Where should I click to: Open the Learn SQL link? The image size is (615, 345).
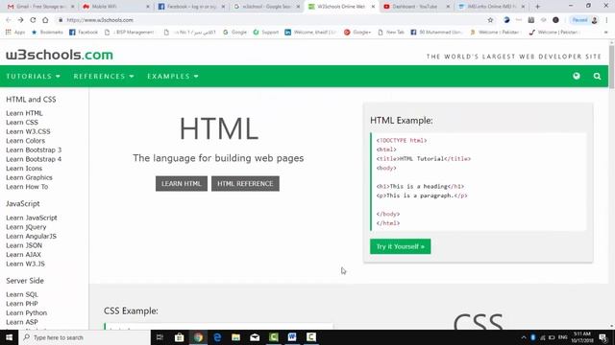tap(22, 294)
